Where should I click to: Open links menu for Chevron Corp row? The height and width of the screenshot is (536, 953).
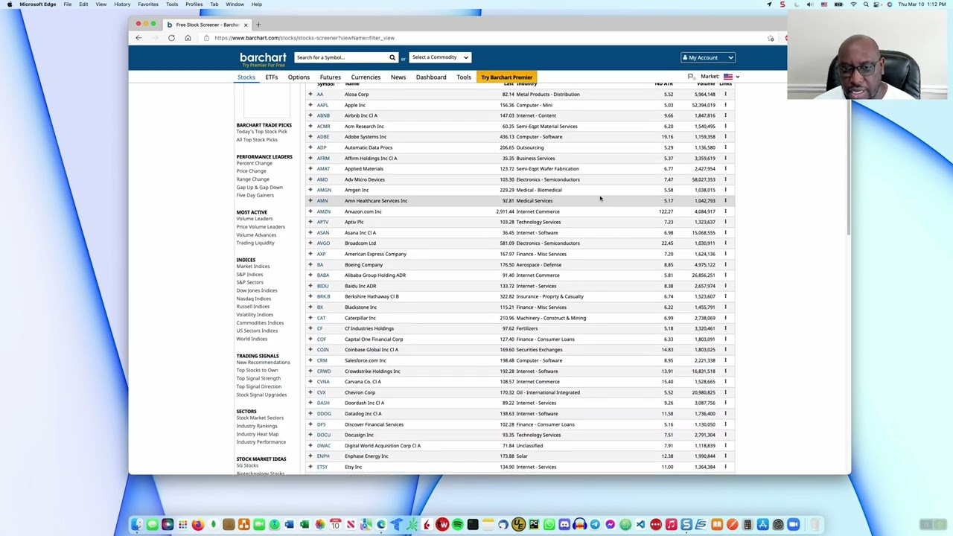coord(725,392)
